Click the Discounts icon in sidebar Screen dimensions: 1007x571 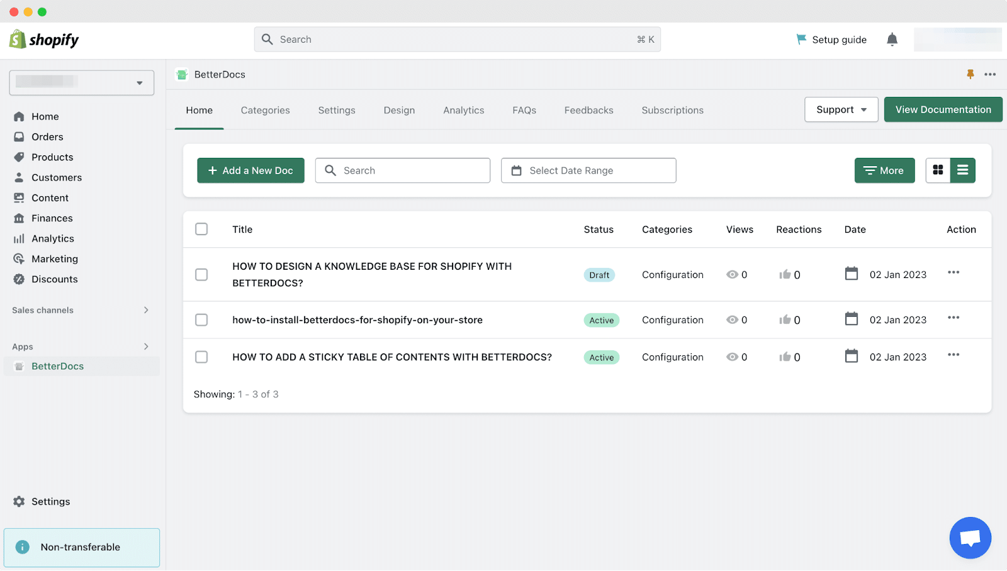(x=20, y=279)
